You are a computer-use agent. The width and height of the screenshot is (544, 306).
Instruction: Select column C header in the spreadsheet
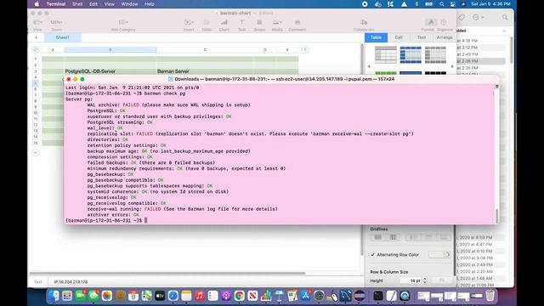[x=205, y=50]
